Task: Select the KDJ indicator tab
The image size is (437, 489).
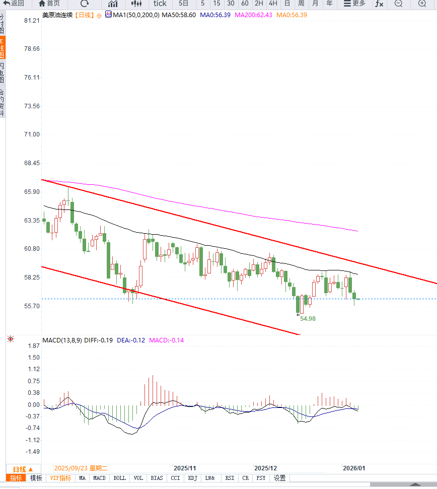Action: (193, 478)
